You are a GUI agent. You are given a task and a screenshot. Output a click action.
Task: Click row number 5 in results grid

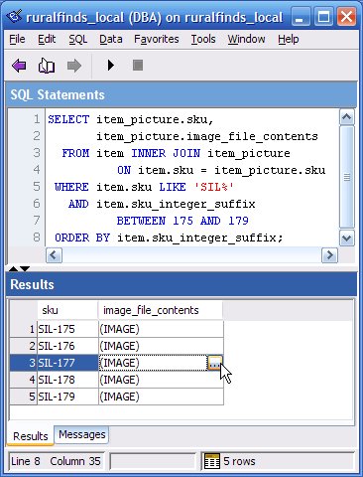pos(23,397)
